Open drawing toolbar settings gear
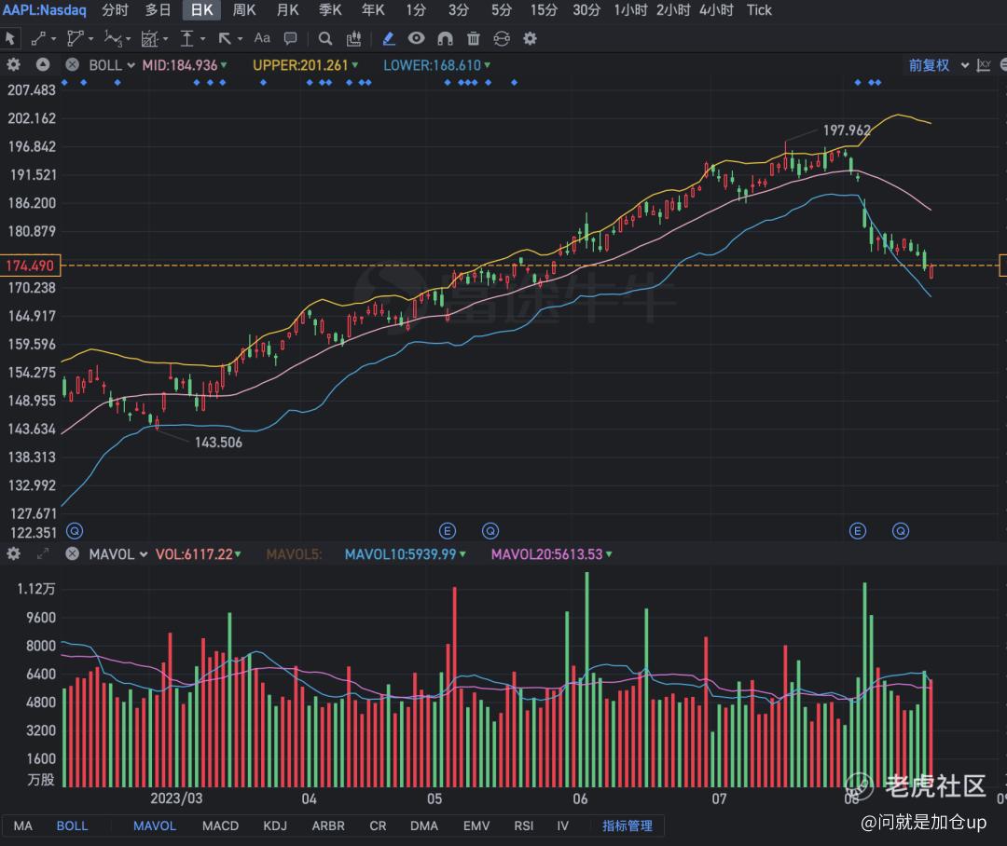This screenshot has height=846, width=1007. pyautogui.click(x=530, y=38)
